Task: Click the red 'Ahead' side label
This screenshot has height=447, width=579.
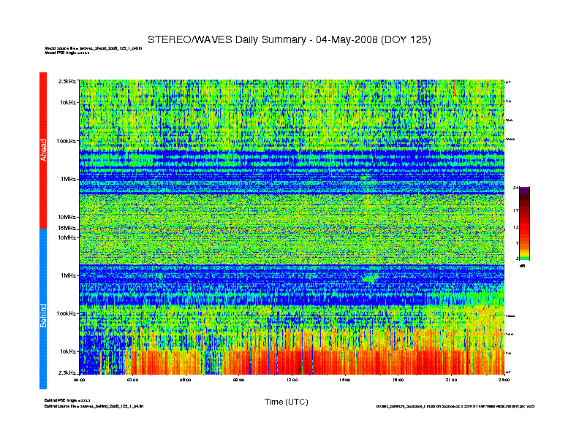Action: click(43, 150)
